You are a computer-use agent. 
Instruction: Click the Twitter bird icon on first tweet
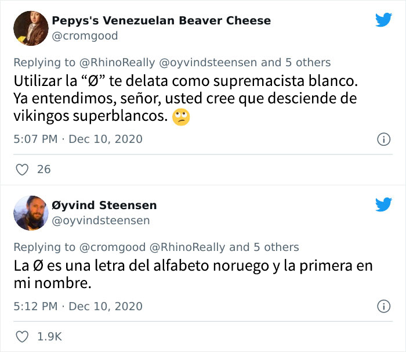point(383,20)
